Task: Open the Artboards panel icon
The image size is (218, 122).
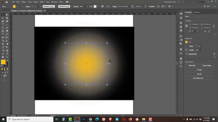Action: click(x=181, y=66)
